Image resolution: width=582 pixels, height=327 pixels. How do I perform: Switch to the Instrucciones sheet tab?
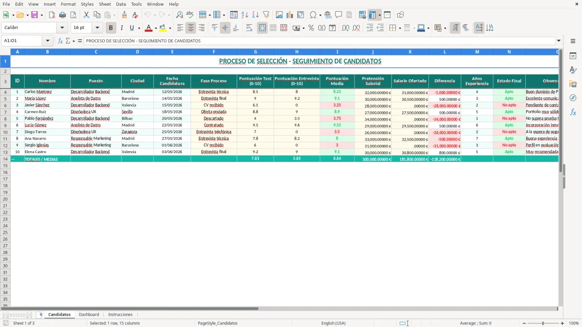point(120,314)
